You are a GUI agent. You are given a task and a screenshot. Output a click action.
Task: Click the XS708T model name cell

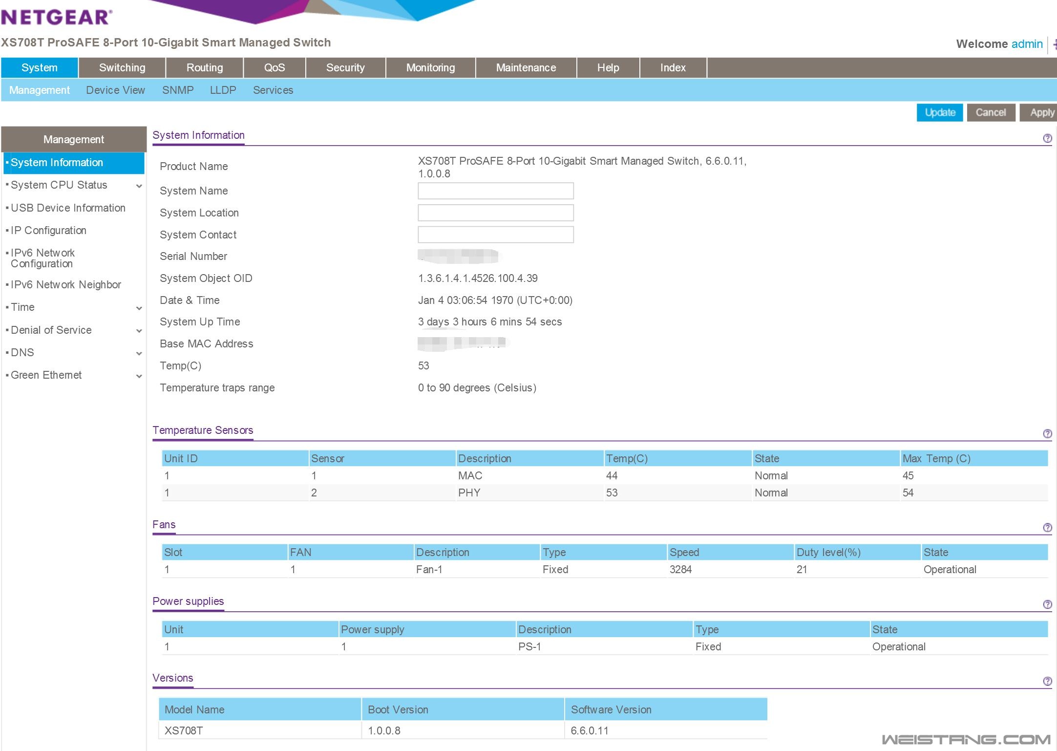[x=184, y=730]
